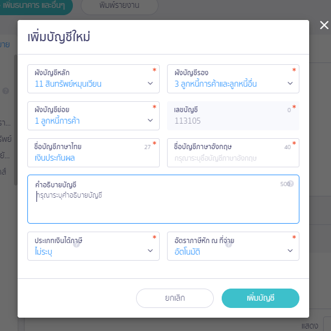Viewport: 331px width, 331px height.
Task: Expand the ผังบัญชีรอง dropdown chevron
Action: click(290, 84)
